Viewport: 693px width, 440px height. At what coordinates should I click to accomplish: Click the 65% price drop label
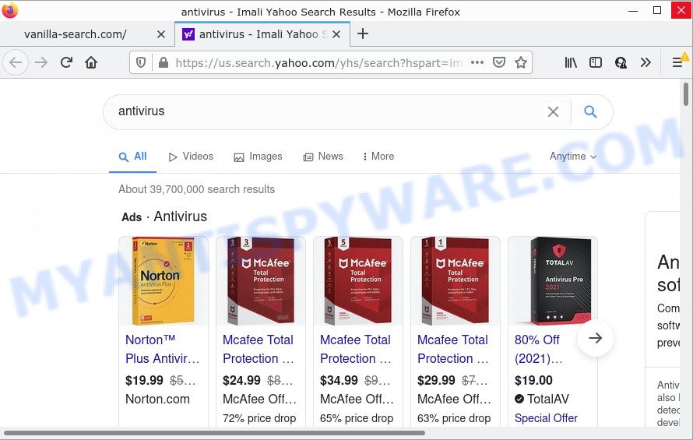click(x=357, y=418)
